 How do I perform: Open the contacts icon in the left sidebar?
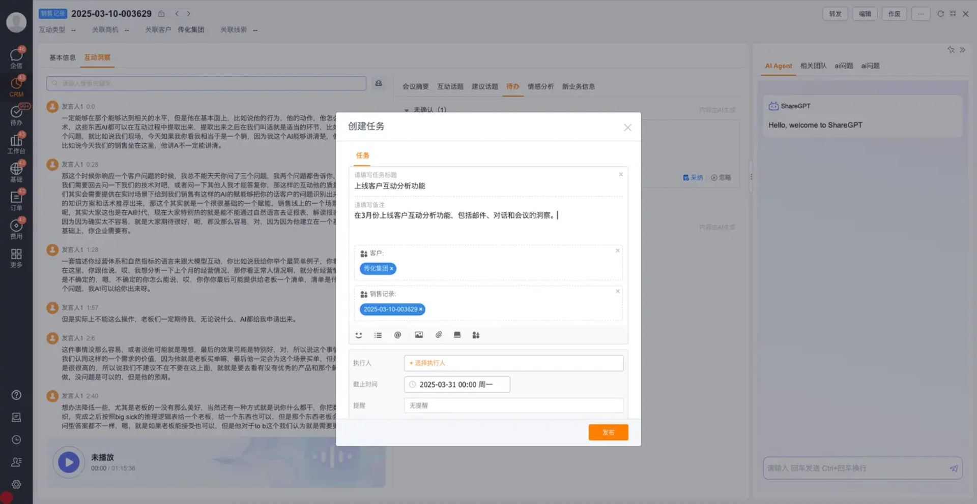(16, 462)
